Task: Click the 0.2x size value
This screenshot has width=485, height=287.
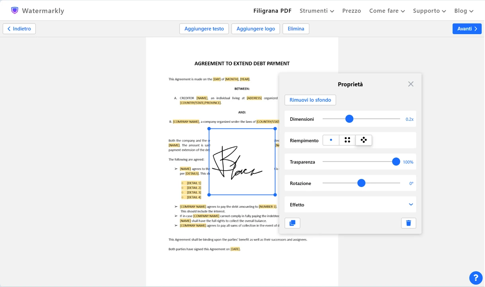Action: (409, 119)
